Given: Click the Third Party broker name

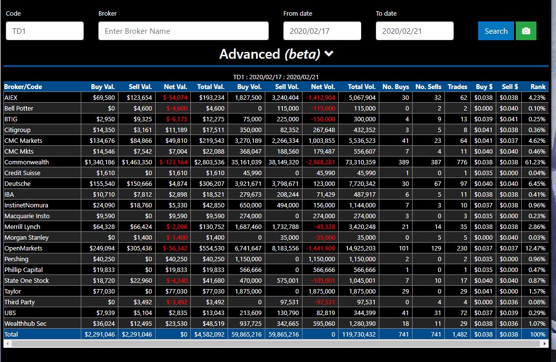Looking at the screenshot, I should click(x=20, y=302).
